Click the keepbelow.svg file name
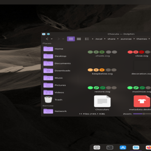The image size is (151, 151). pos(102,74)
